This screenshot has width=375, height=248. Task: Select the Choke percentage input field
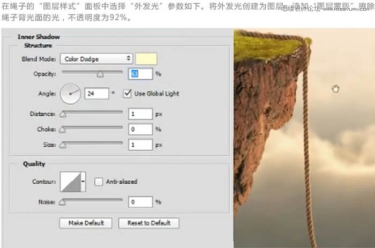click(x=140, y=130)
